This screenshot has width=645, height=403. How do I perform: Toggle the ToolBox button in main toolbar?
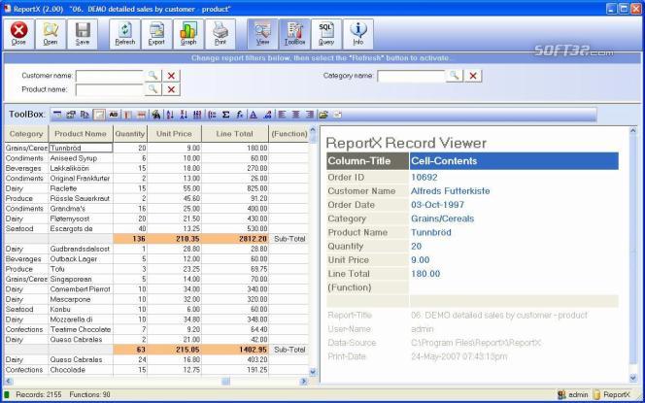pos(294,34)
